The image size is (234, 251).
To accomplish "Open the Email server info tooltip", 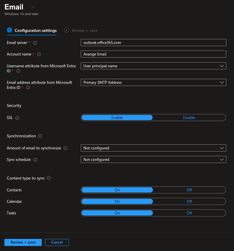I will [35, 43].
